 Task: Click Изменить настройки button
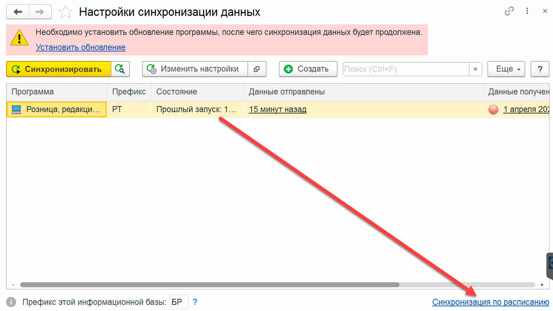pyautogui.click(x=195, y=69)
